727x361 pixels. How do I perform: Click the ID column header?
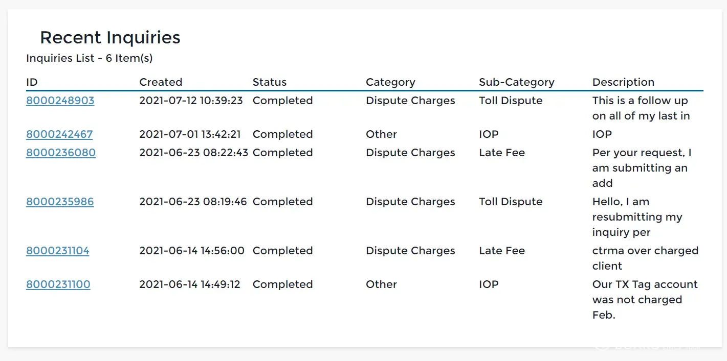click(32, 82)
